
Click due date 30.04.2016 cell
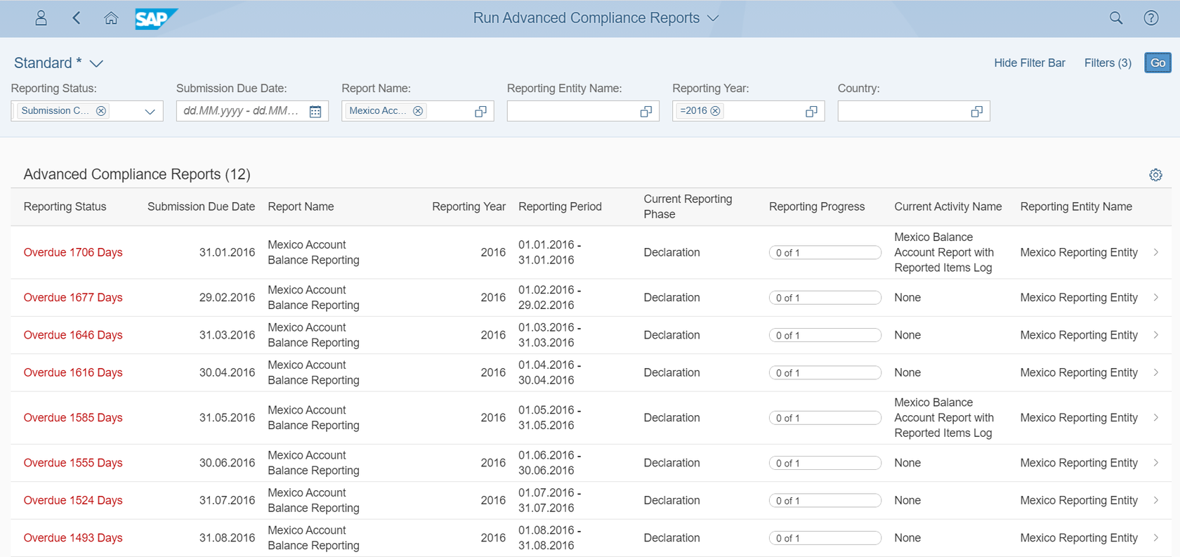click(x=227, y=372)
